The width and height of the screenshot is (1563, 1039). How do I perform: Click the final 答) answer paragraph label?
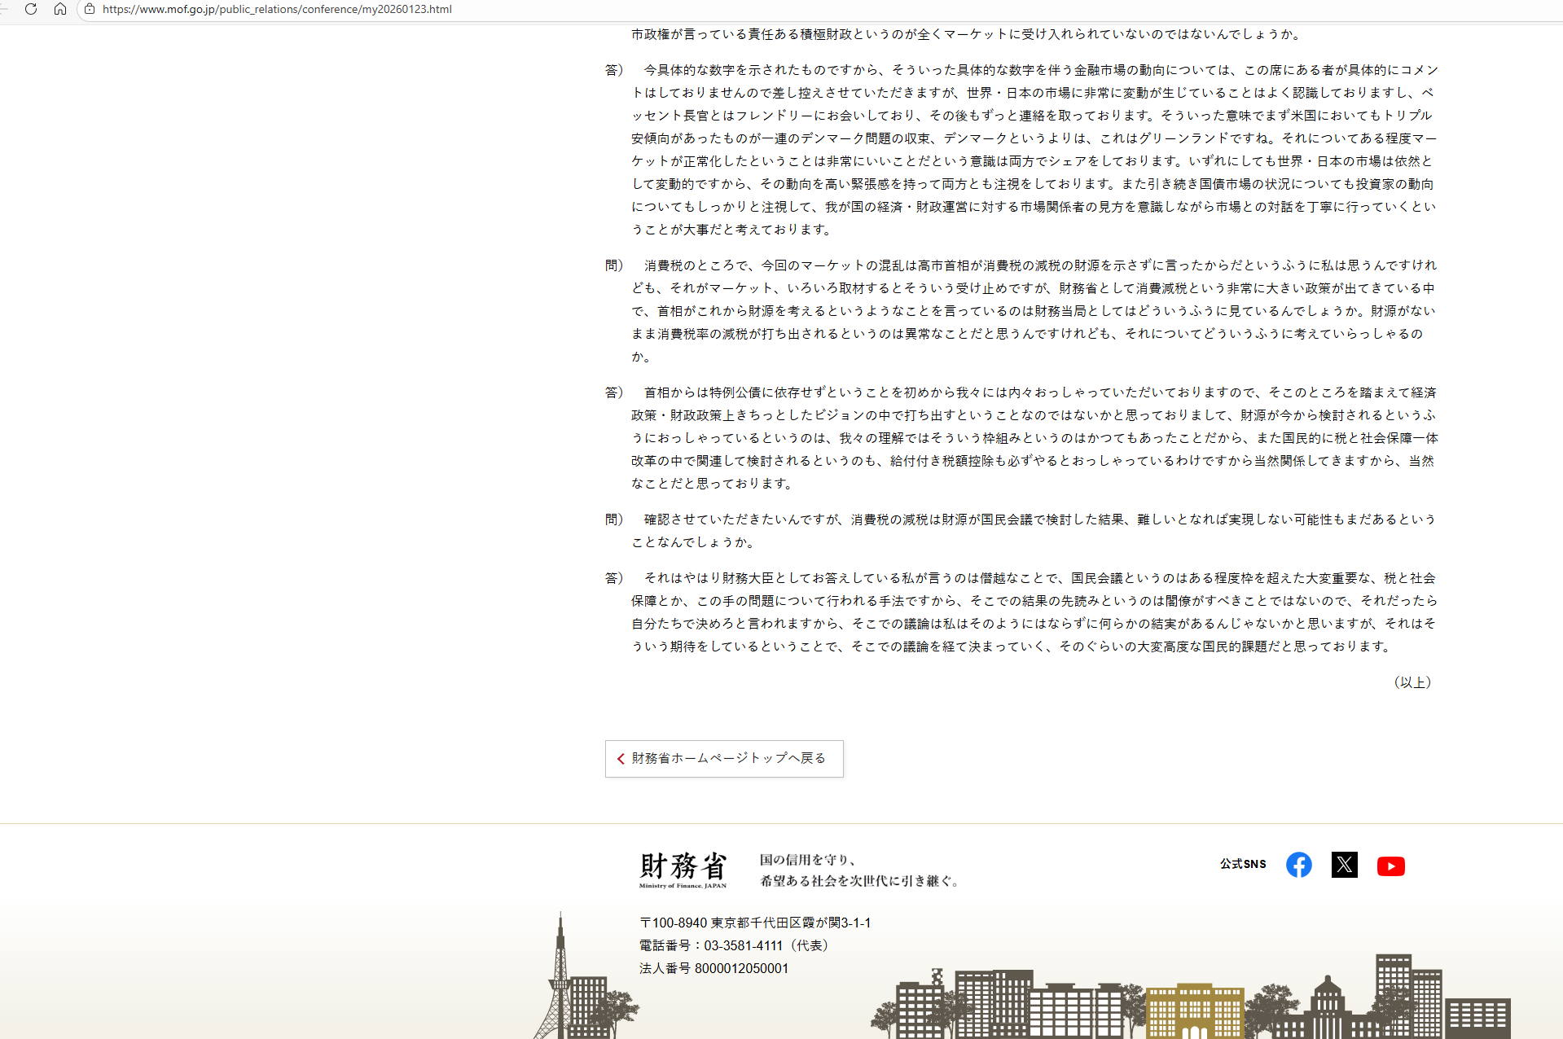pos(613,578)
